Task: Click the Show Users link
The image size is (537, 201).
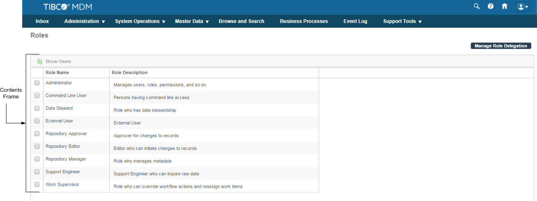Action: coord(58,62)
